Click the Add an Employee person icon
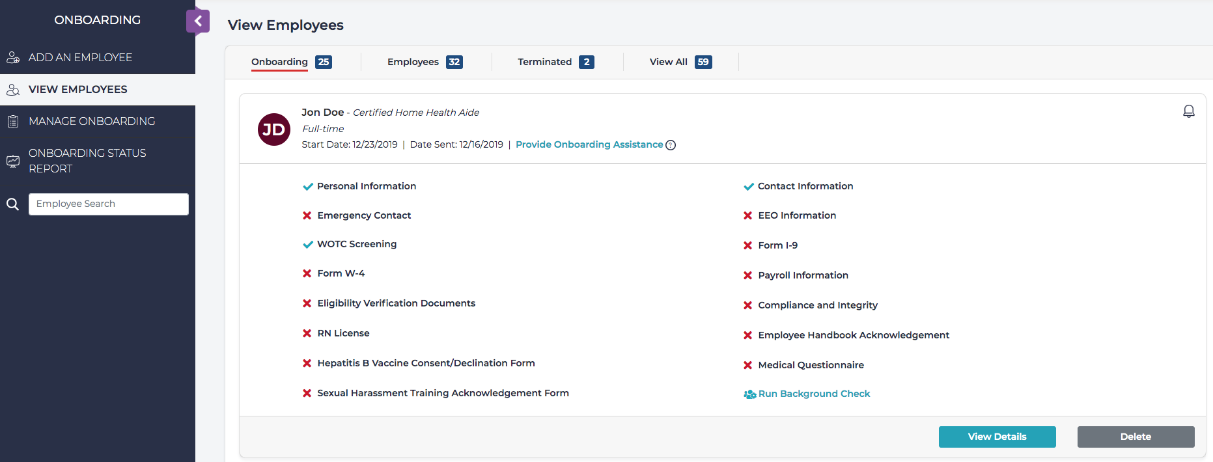Screen dimensions: 1213x462 pyautogui.click(x=13, y=57)
